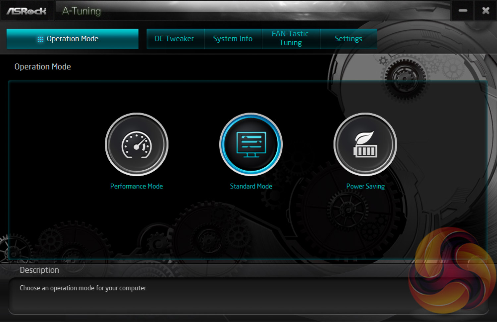Activate the Power Saving battery leaf icon
Image resolution: width=497 pixels, height=322 pixels.
[x=365, y=144]
